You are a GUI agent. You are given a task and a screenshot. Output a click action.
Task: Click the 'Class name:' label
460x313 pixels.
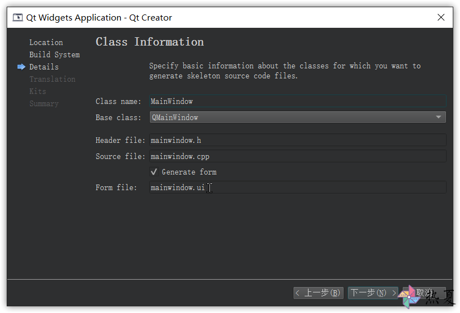118,101
